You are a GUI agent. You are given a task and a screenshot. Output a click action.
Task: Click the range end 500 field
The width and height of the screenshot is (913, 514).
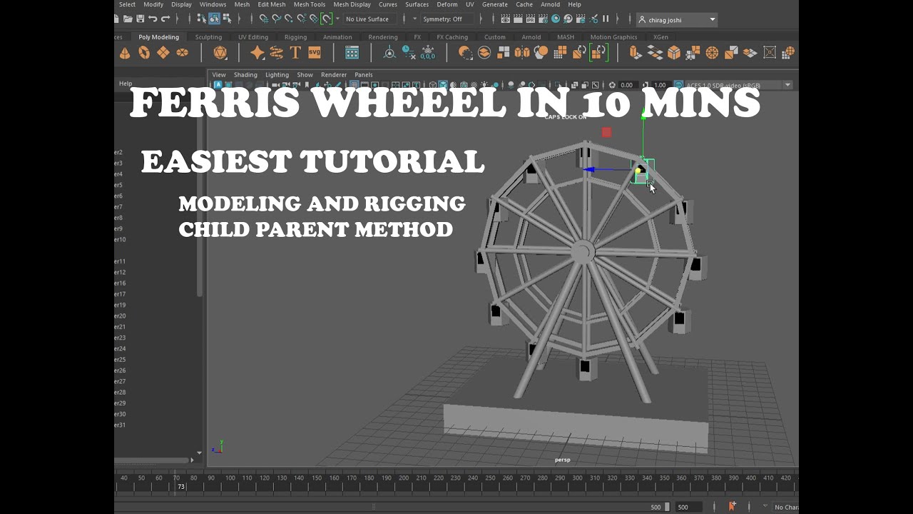(688, 507)
